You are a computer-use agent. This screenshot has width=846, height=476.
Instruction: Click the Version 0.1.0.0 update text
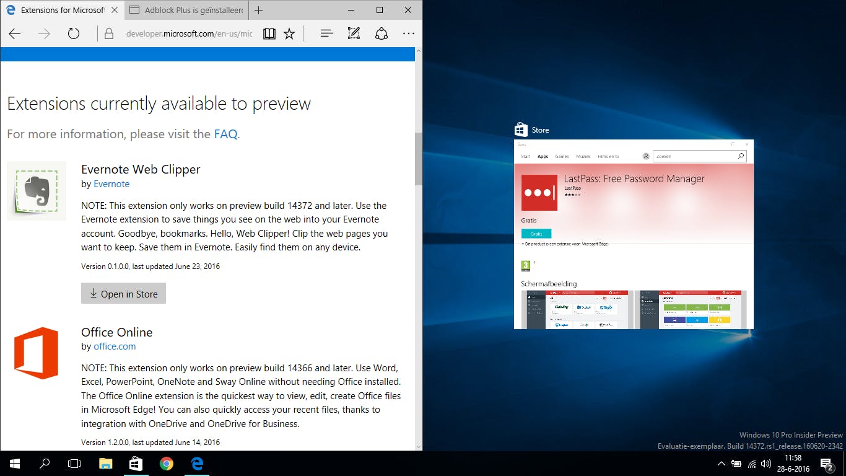pyautogui.click(x=150, y=267)
